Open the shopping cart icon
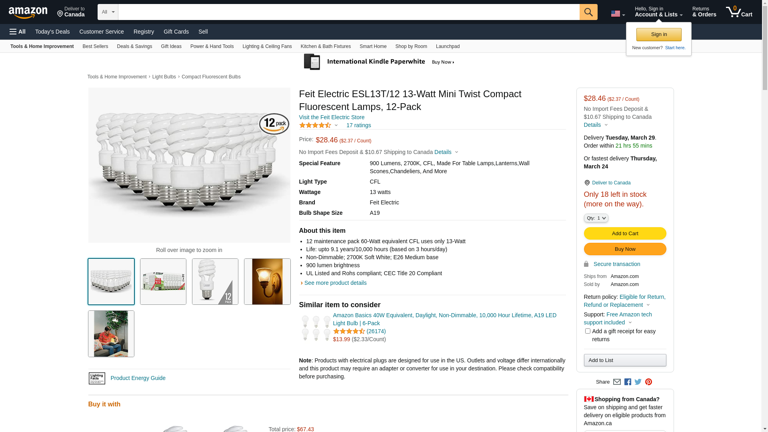This screenshot has height=432, width=768. pyautogui.click(x=738, y=12)
